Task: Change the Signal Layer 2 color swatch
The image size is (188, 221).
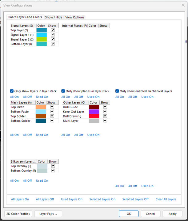Action: (42, 39)
